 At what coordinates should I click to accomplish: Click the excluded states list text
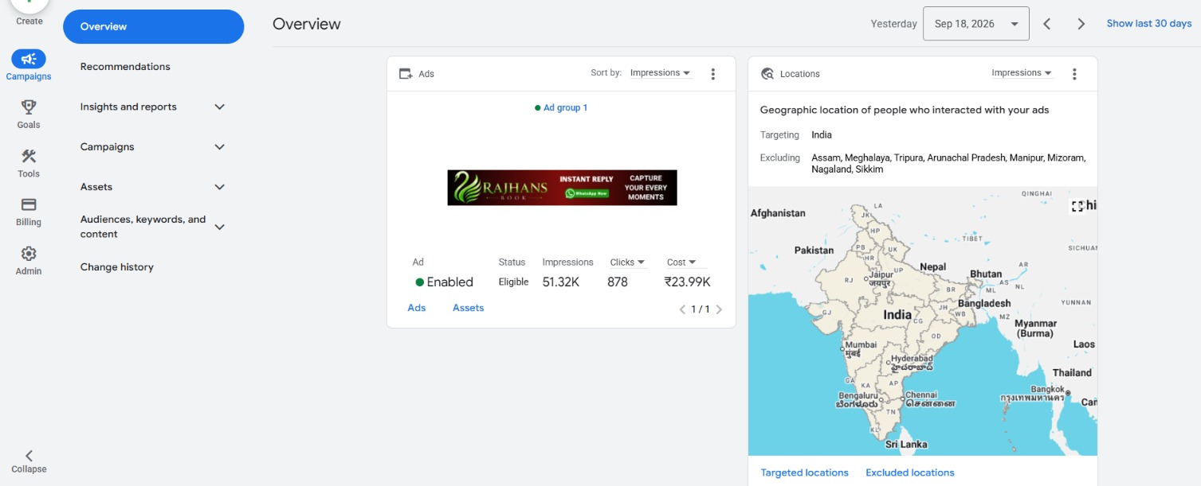948,163
